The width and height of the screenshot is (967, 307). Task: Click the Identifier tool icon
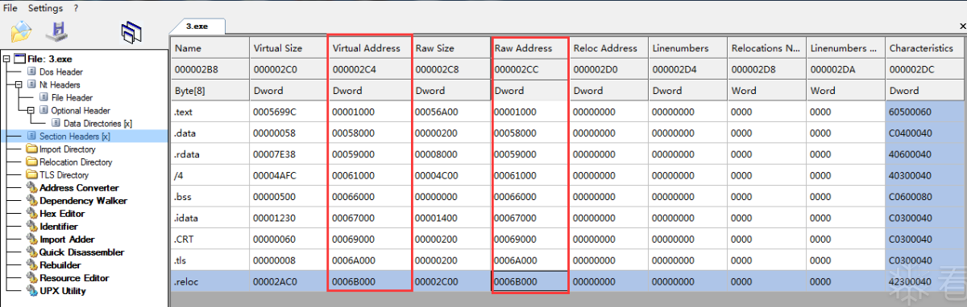click(31, 226)
